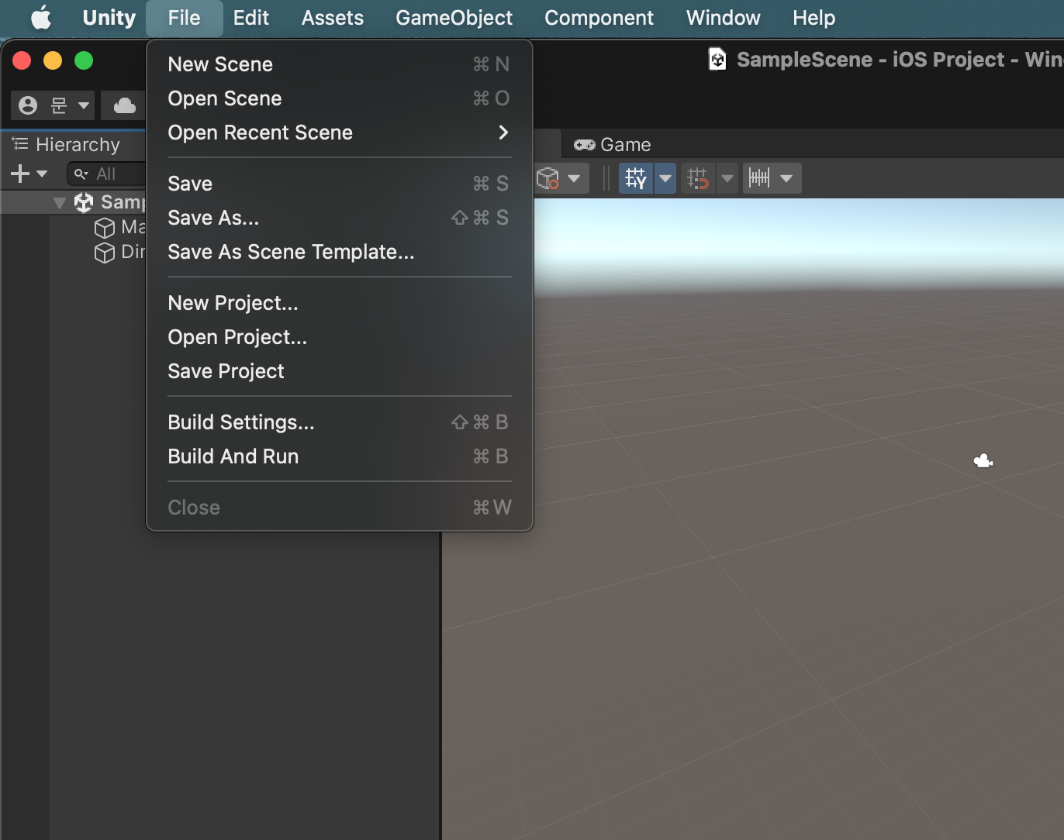1064x840 pixels.
Task: Select Save in the File menu
Action: pyautogui.click(x=339, y=184)
